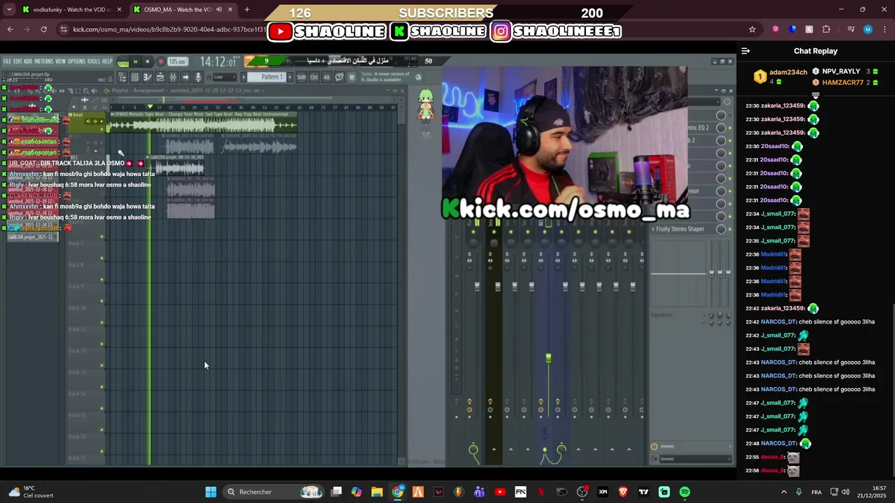Click the 105 tempo field in FL Studio
This screenshot has width=895, height=503.
[x=177, y=61]
